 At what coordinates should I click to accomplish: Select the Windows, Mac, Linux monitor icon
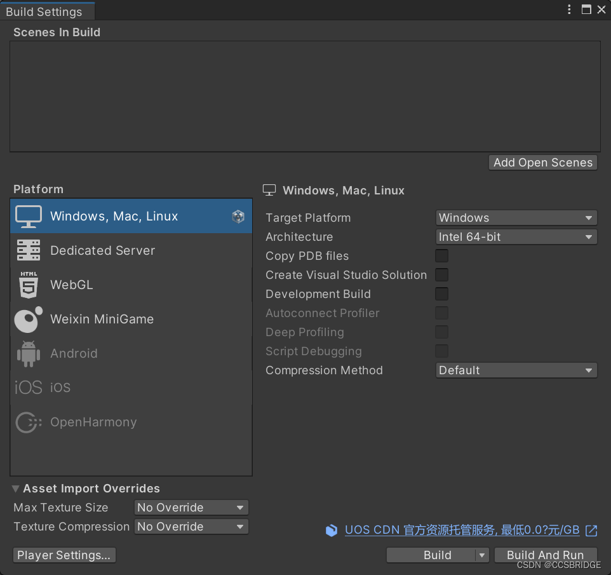(x=29, y=217)
